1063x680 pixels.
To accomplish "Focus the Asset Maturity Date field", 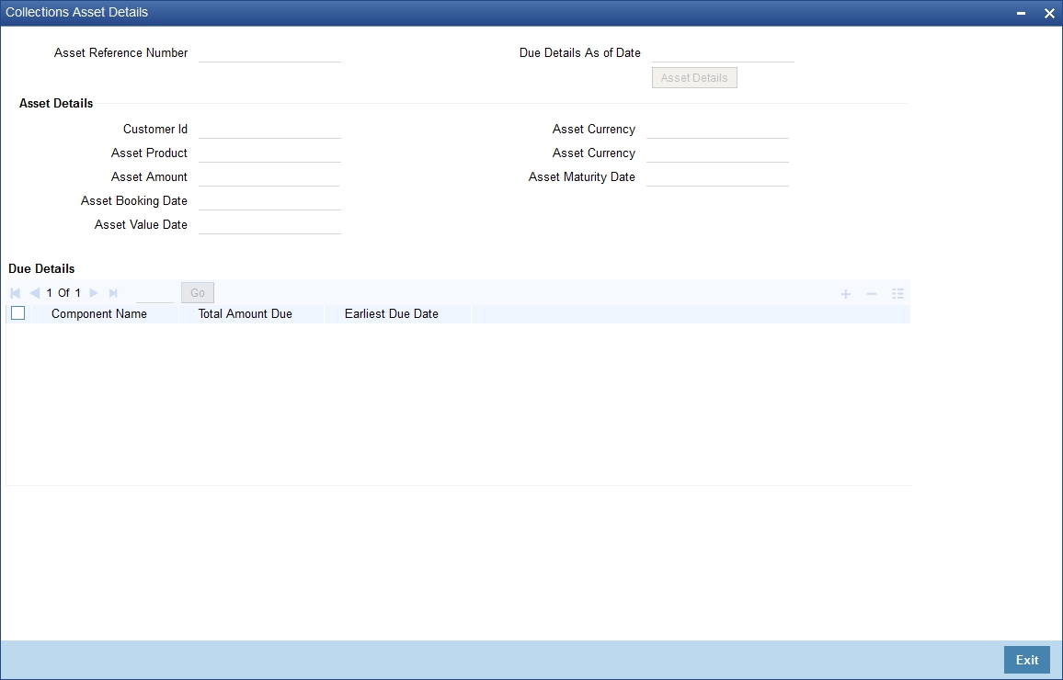I will click(x=717, y=176).
